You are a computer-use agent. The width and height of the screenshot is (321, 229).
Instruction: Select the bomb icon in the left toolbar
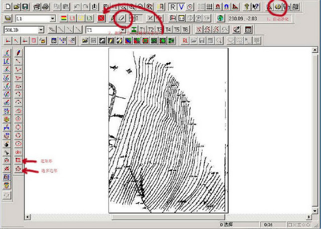click(7, 144)
